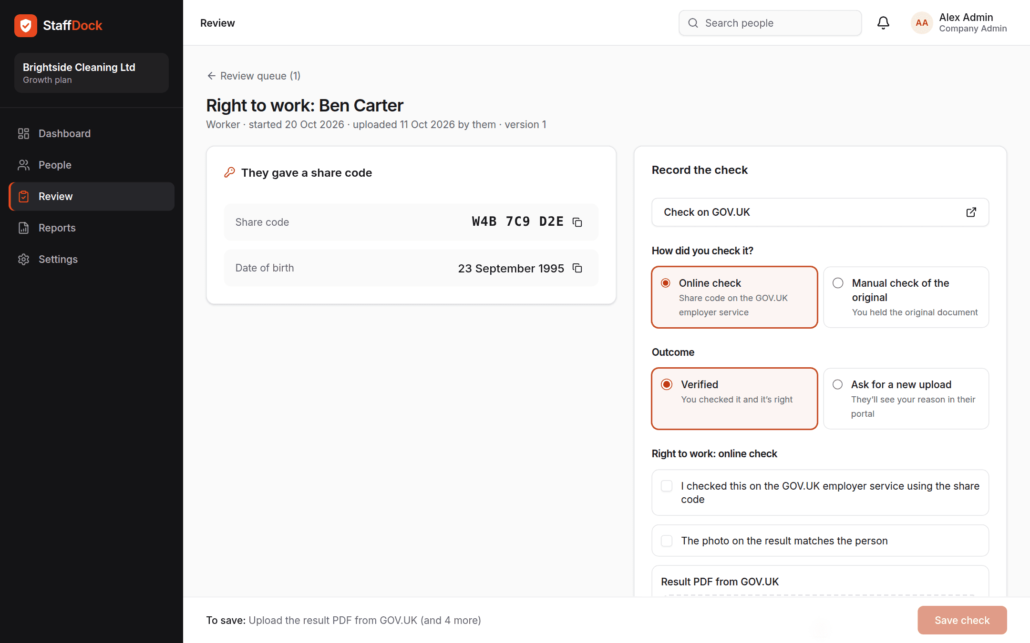
Task: Click the search magnifier icon
Action: 693,23
